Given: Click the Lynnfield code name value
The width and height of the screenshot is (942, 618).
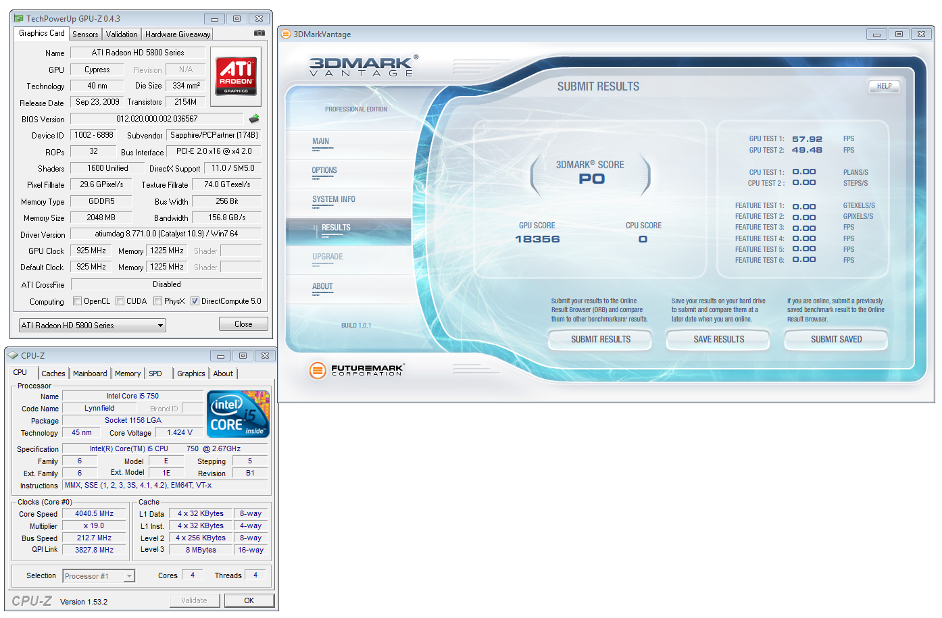Looking at the screenshot, I should pyautogui.click(x=99, y=408).
